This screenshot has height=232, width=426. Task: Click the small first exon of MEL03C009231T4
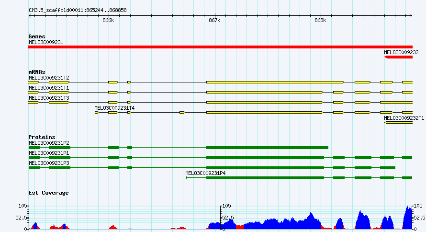pyautogui.click(x=97, y=112)
